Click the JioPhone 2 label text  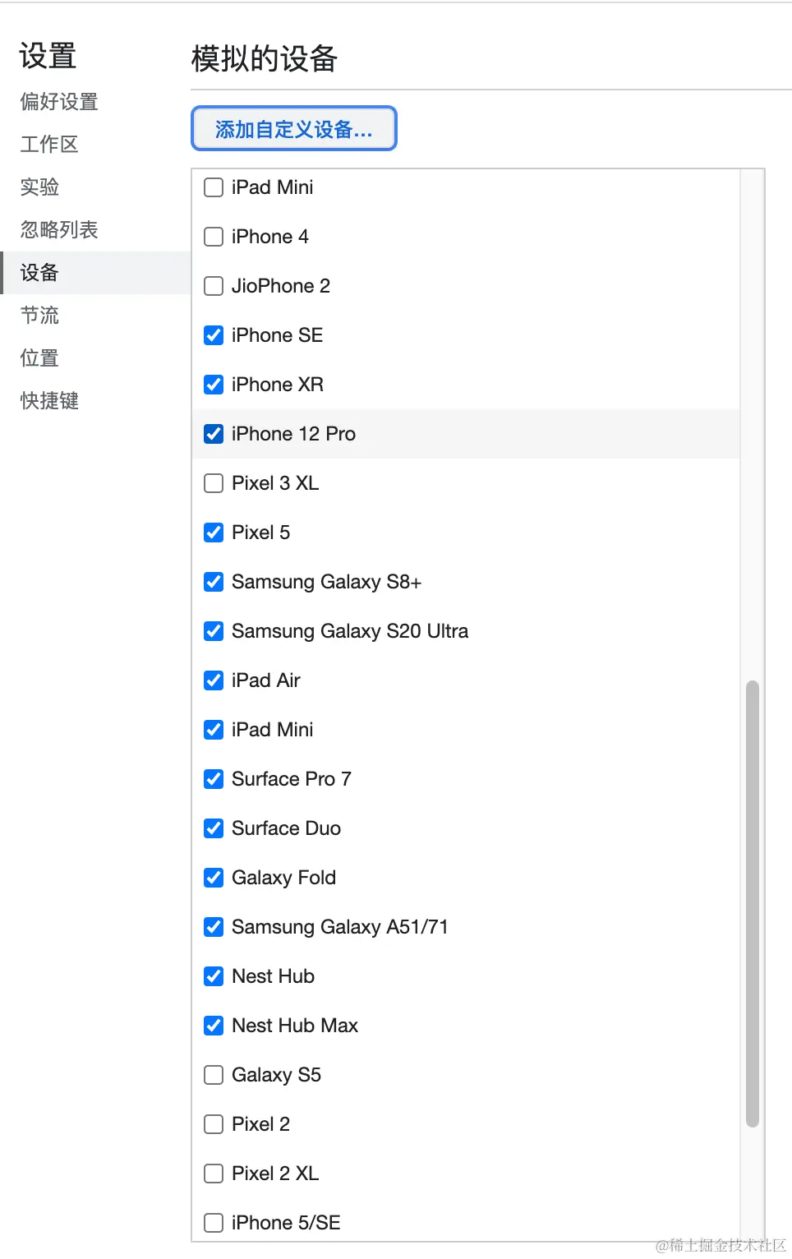click(281, 286)
